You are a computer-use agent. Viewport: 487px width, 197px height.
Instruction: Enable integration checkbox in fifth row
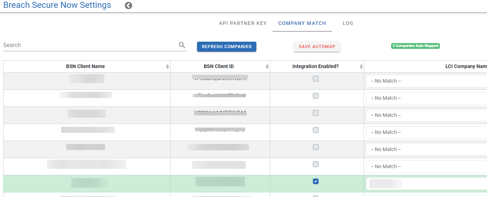tap(316, 147)
